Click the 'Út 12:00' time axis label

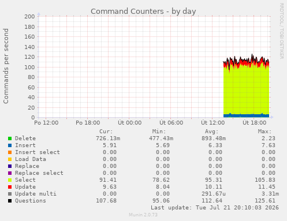[213, 123]
